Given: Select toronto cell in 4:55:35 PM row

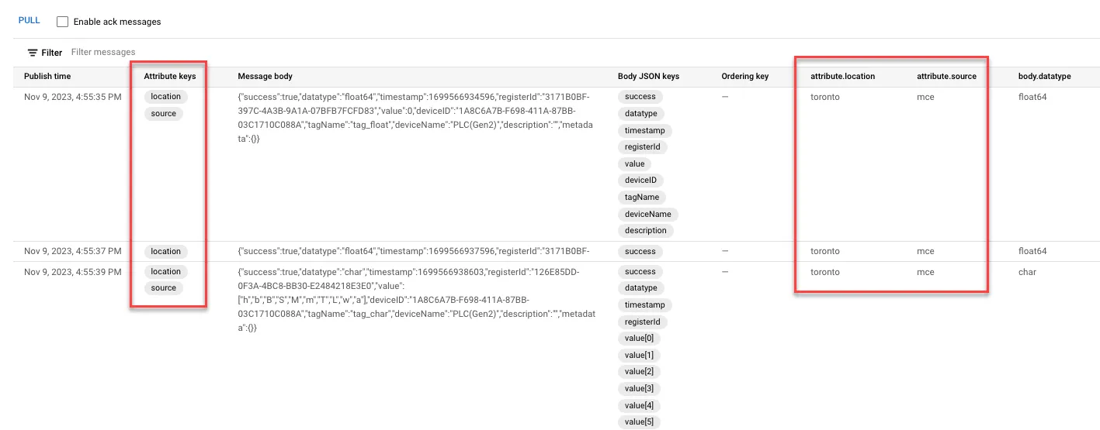Looking at the screenshot, I should click(x=825, y=98).
